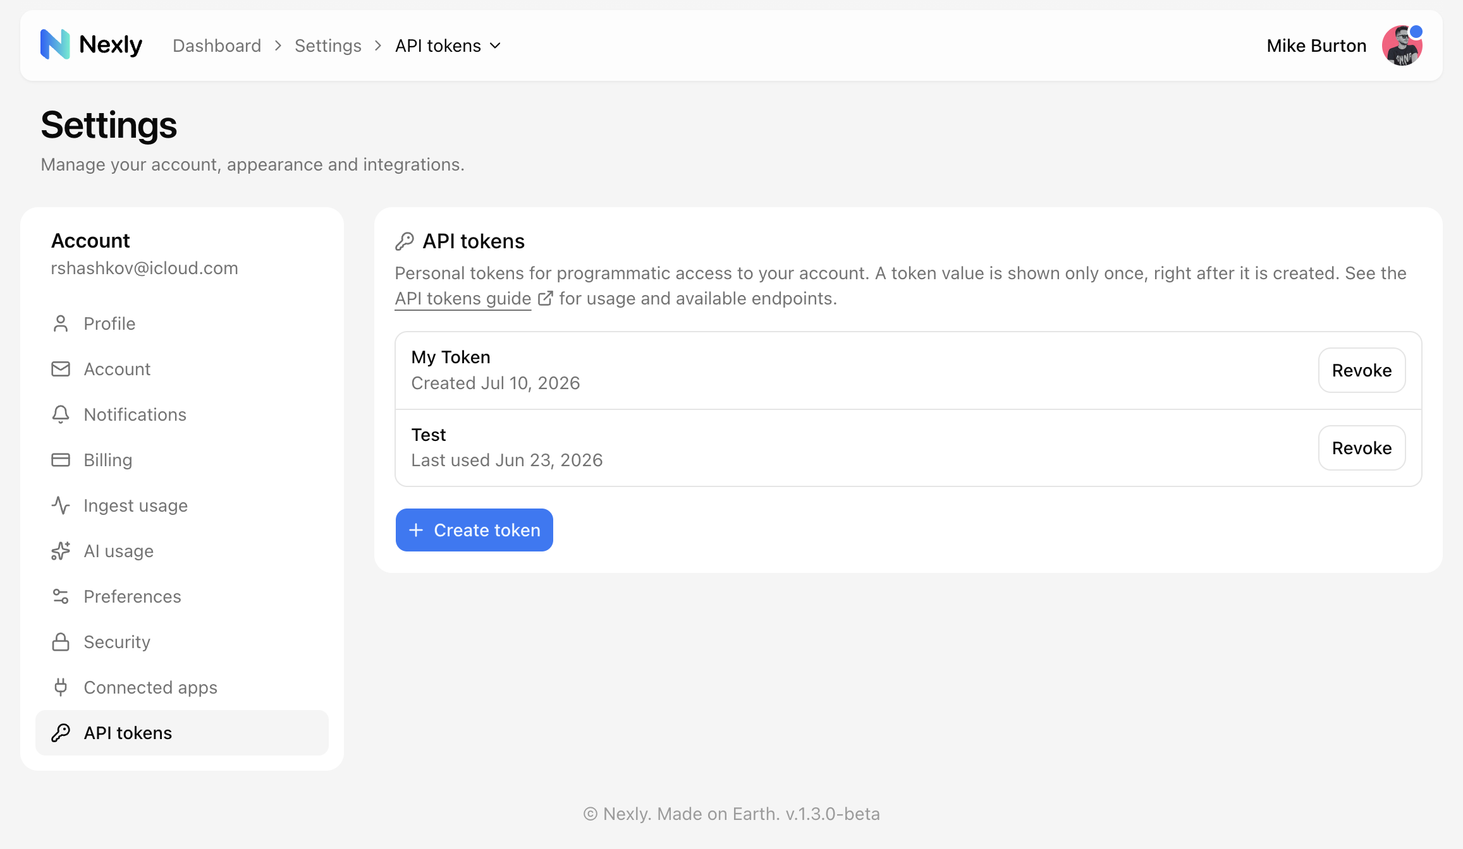Revoke the Test token

coord(1362,448)
